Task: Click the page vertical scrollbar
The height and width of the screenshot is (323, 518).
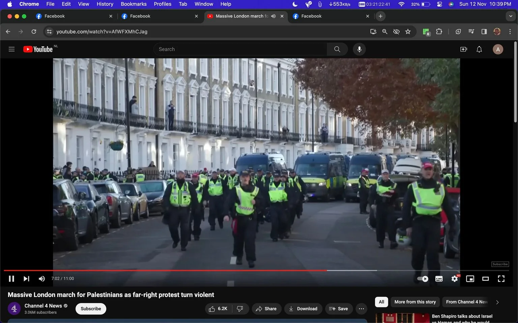Action: (x=515, y=82)
